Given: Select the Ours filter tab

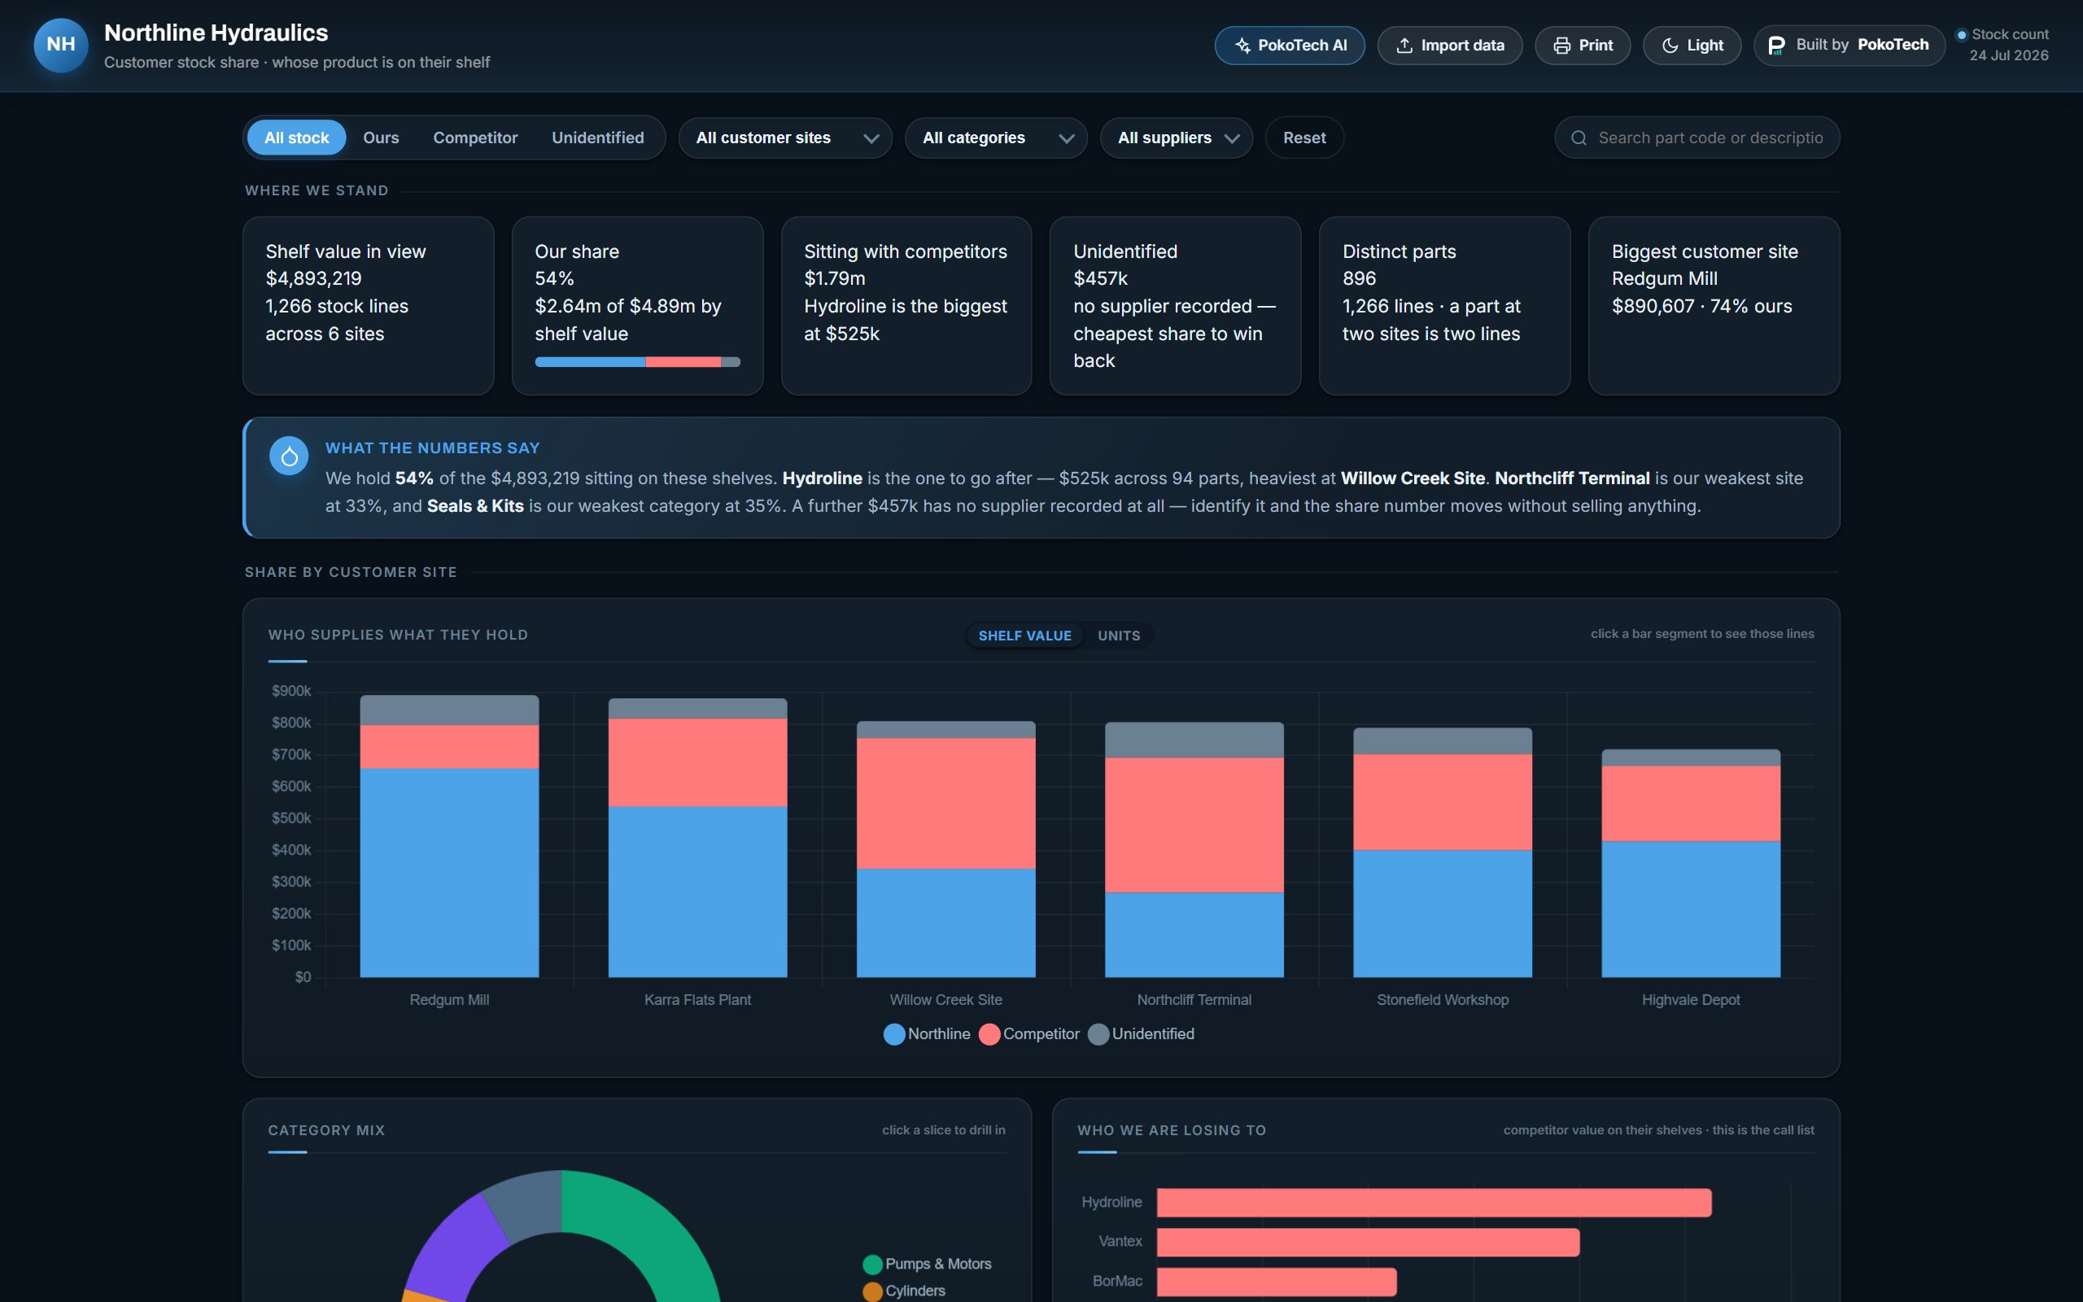Looking at the screenshot, I should (381, 138).
